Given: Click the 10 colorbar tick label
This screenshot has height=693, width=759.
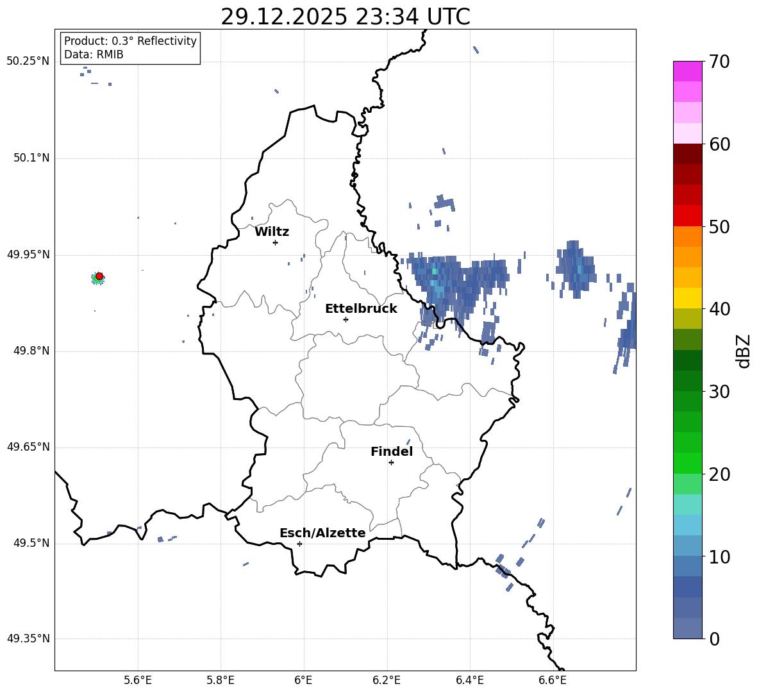Looking at the screenshot, I should click(719, 556).
